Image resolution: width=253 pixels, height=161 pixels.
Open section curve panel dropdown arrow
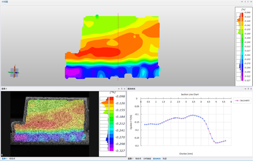pos(245,89)
